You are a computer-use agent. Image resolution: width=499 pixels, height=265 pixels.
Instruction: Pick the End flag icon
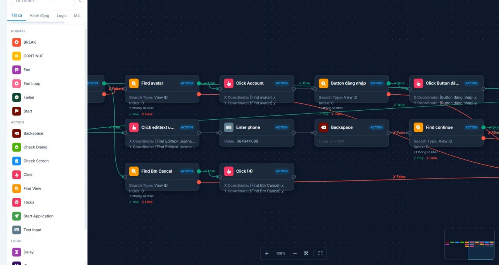point(16,70)
